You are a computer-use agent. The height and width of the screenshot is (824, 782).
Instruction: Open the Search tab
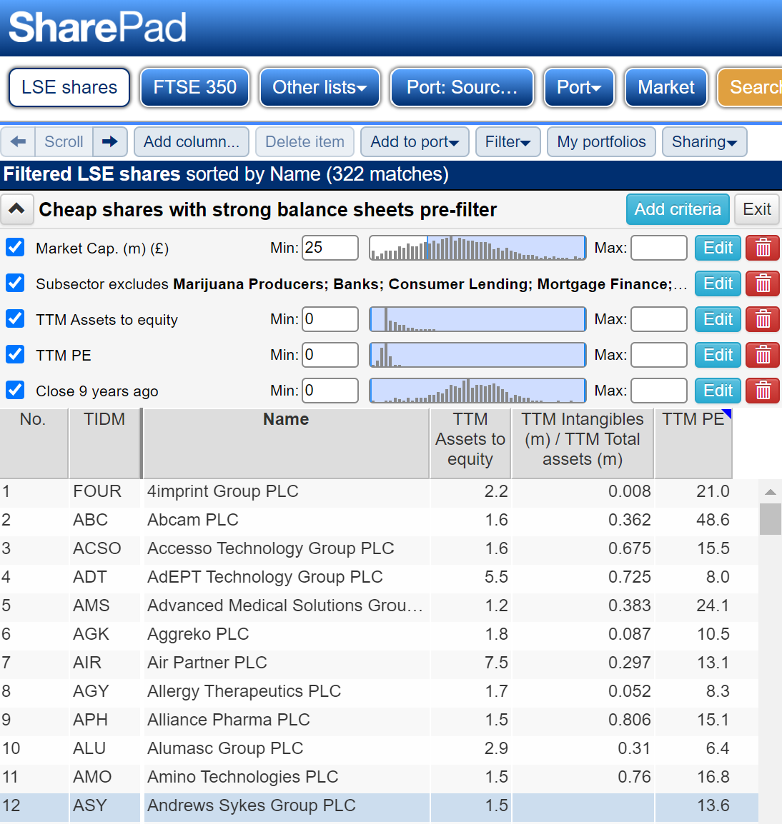click(750, 87)
